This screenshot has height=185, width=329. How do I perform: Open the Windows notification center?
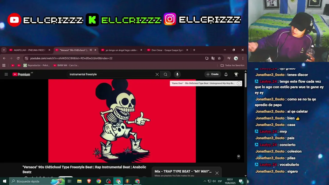tap(241, 181)
